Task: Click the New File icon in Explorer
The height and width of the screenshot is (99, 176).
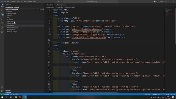Action: tap(36, 10)
